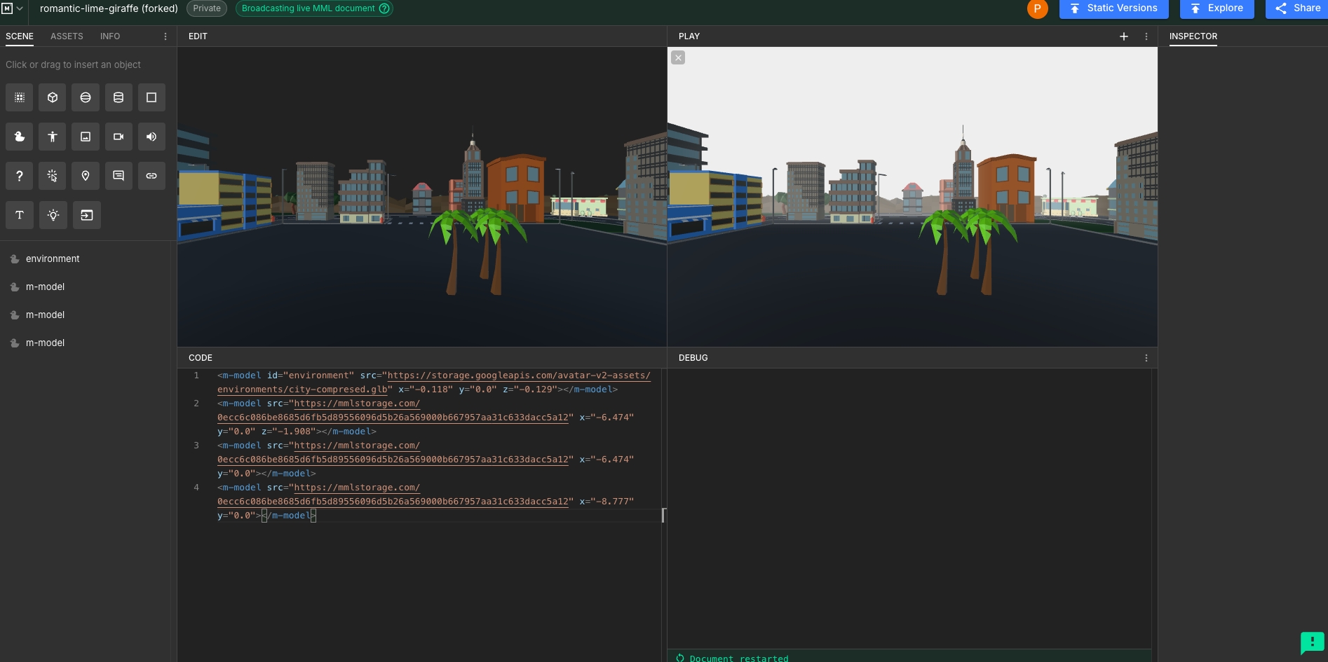Insert an audio object
This screenshot has height=662, width=1328.
(151, 137)
